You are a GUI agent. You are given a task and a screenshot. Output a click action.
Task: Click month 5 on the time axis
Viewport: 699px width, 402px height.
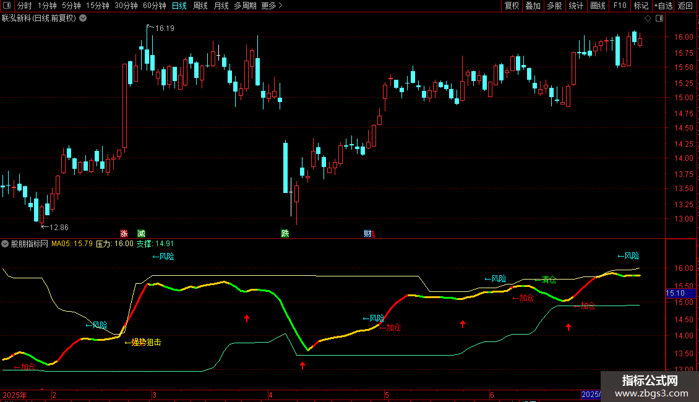click(x=387, y=395)
